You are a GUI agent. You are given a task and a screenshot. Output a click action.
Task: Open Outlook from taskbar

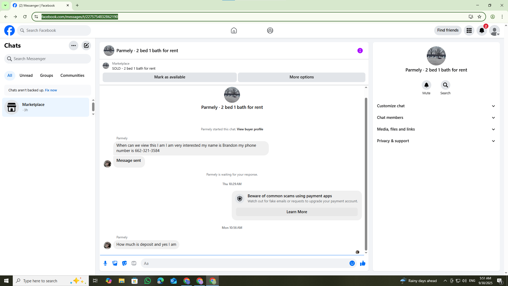[174, 281]
